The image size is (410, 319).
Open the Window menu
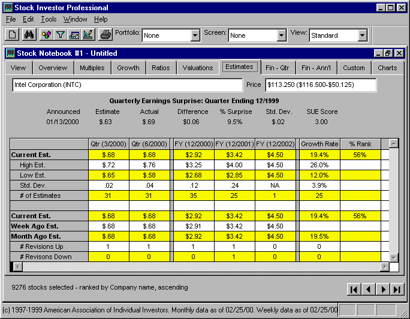click(x=75, y=19)
